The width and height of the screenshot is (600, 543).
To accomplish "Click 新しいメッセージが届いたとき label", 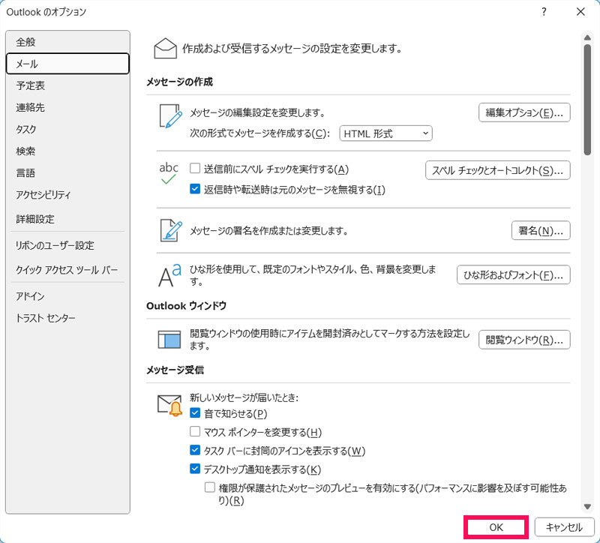I will (244, 397).
